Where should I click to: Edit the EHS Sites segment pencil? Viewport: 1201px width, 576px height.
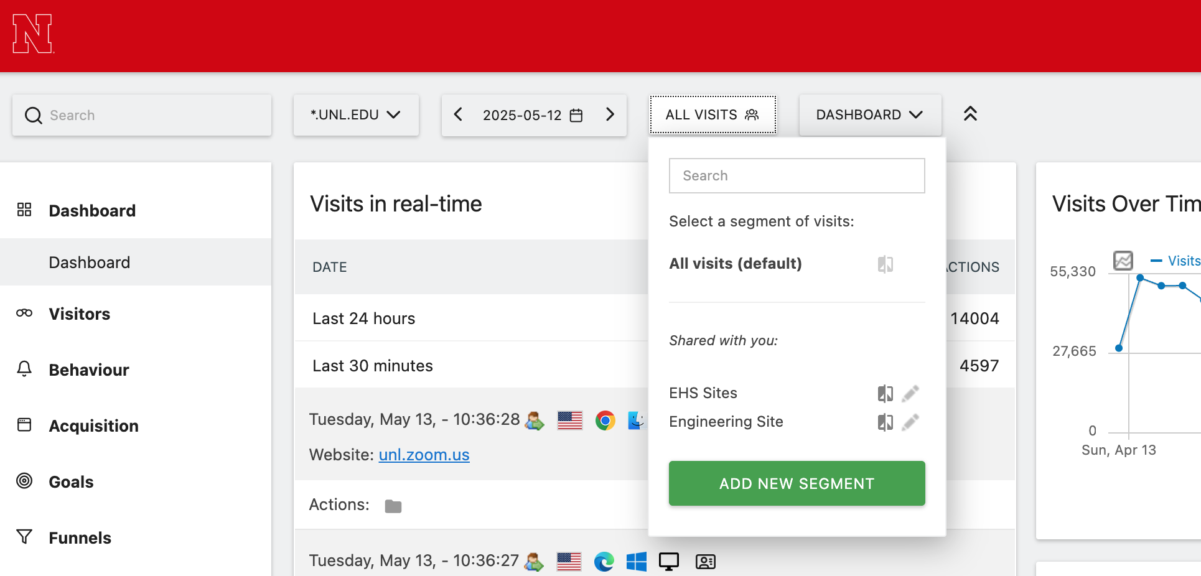pos(910,393)
